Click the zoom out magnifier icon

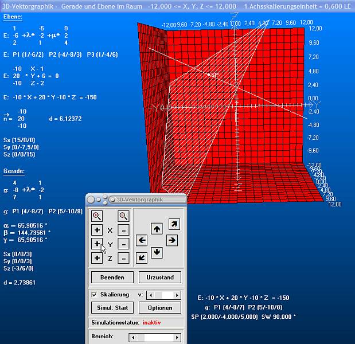tap(123, 216)
